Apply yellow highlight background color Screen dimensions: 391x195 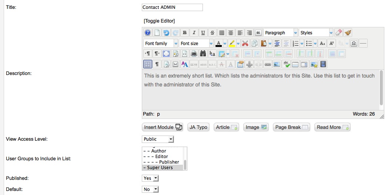(x=232, y=44)
